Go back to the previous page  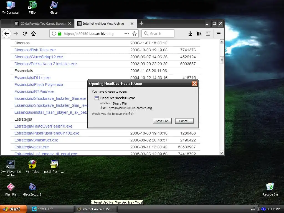tap(7, 34)
